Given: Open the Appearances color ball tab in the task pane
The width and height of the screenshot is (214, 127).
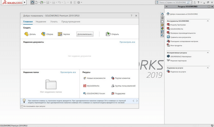Looking at the screenshot, I should click(x=162, y=28).
